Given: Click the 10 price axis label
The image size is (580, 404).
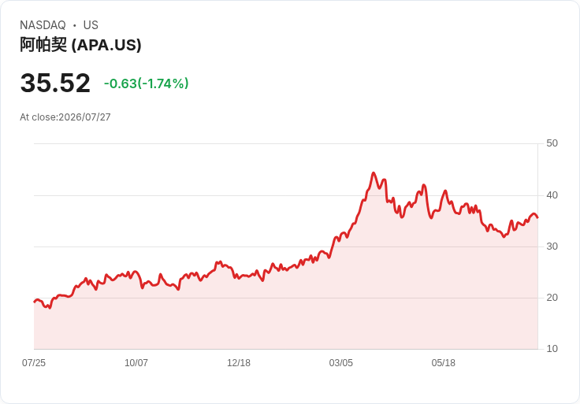Looking at the screenshot, I should tap(552, 349).
